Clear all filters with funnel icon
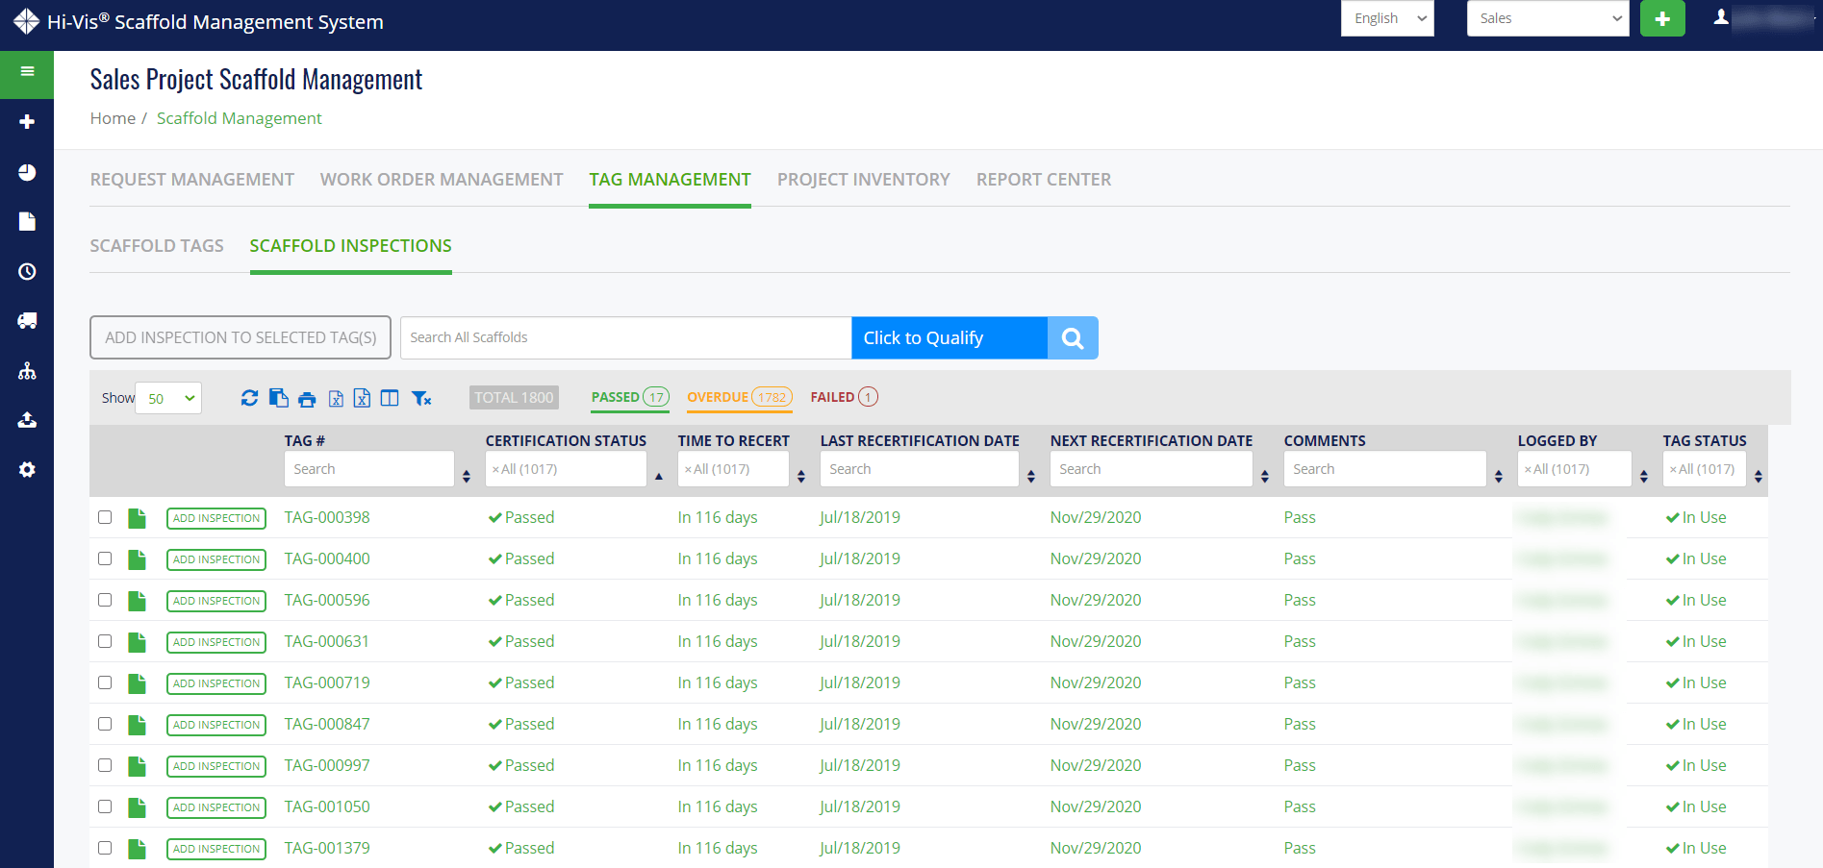This screenshot has width=1823, height=868. pyautogui.click(x=421, y=398)
